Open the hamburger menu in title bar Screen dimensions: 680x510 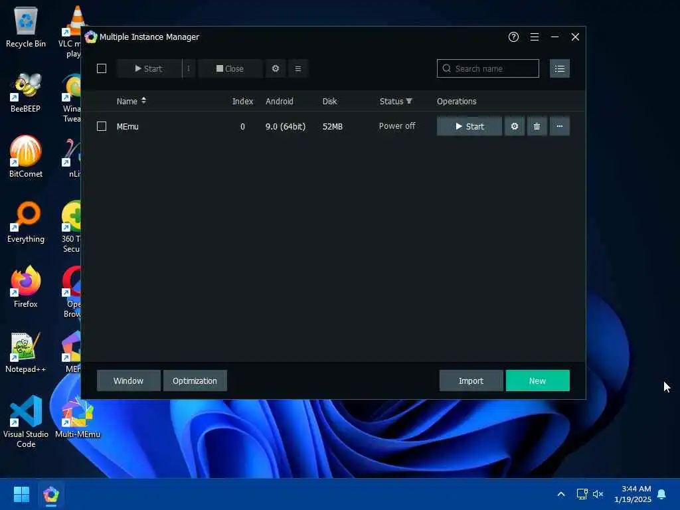(535, 37)
